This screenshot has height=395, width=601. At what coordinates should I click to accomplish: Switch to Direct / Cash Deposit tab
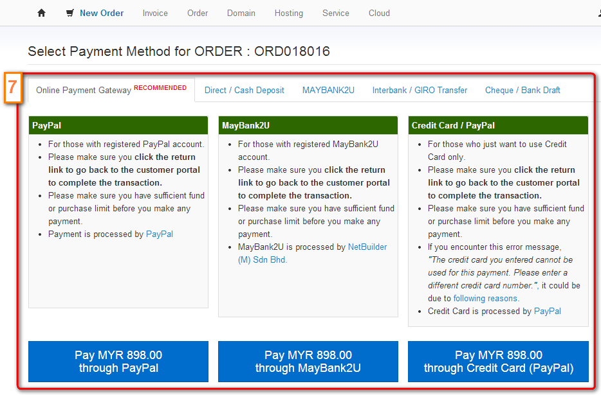click(244, 91)
